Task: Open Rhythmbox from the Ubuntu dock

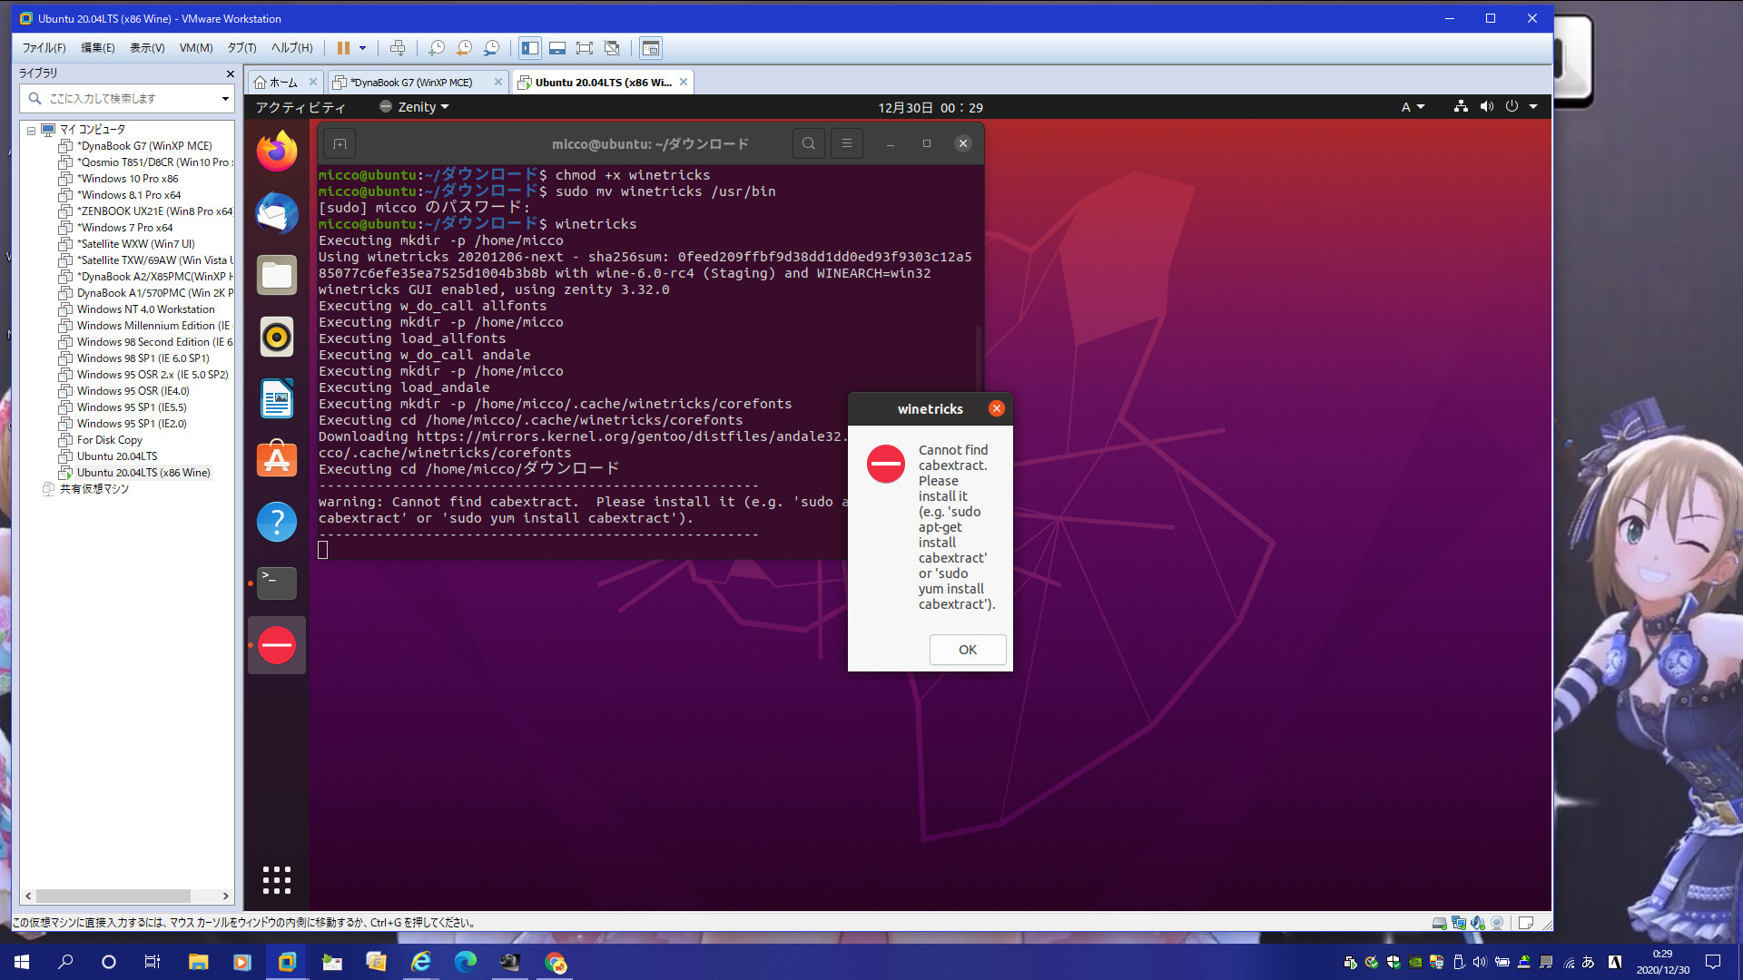Action: point(277,337)
